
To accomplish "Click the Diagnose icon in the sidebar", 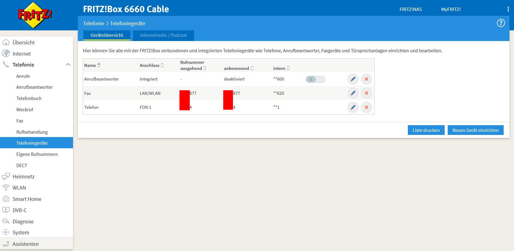I will click(6, 221).
